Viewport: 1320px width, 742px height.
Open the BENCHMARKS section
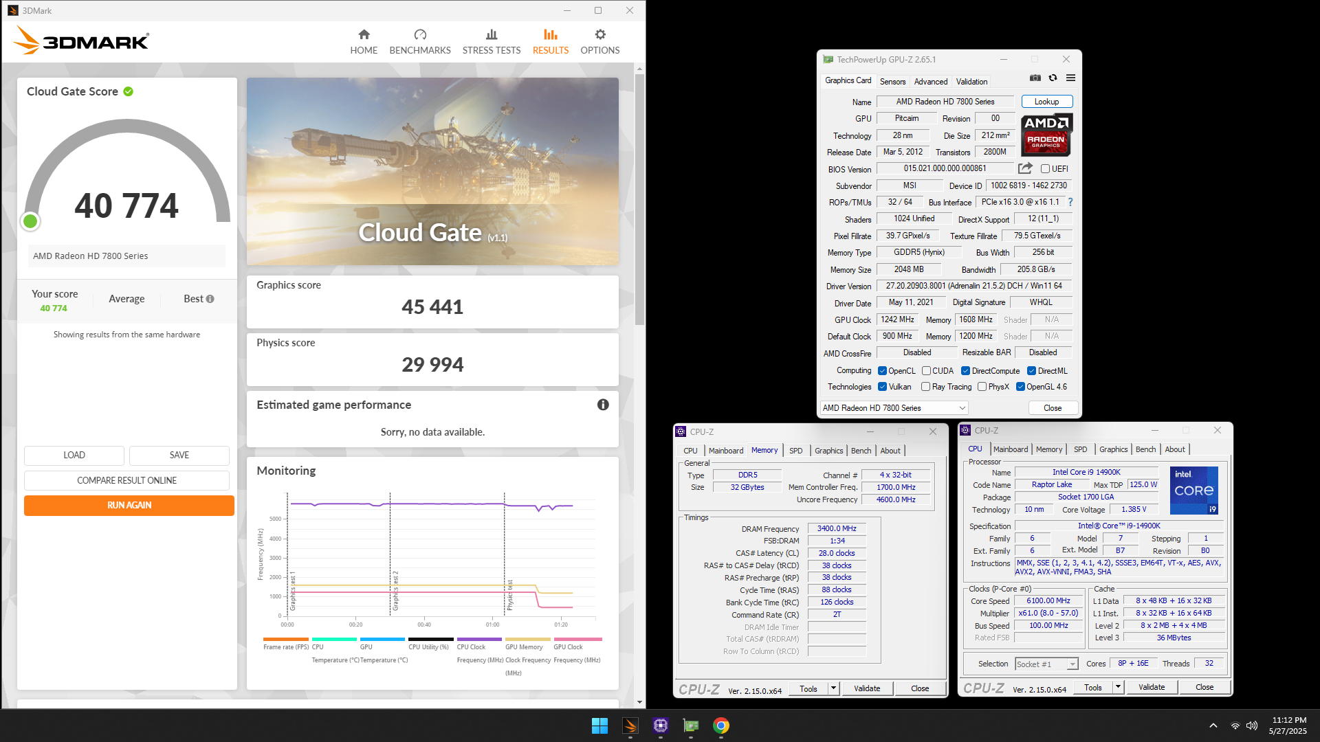420,42
